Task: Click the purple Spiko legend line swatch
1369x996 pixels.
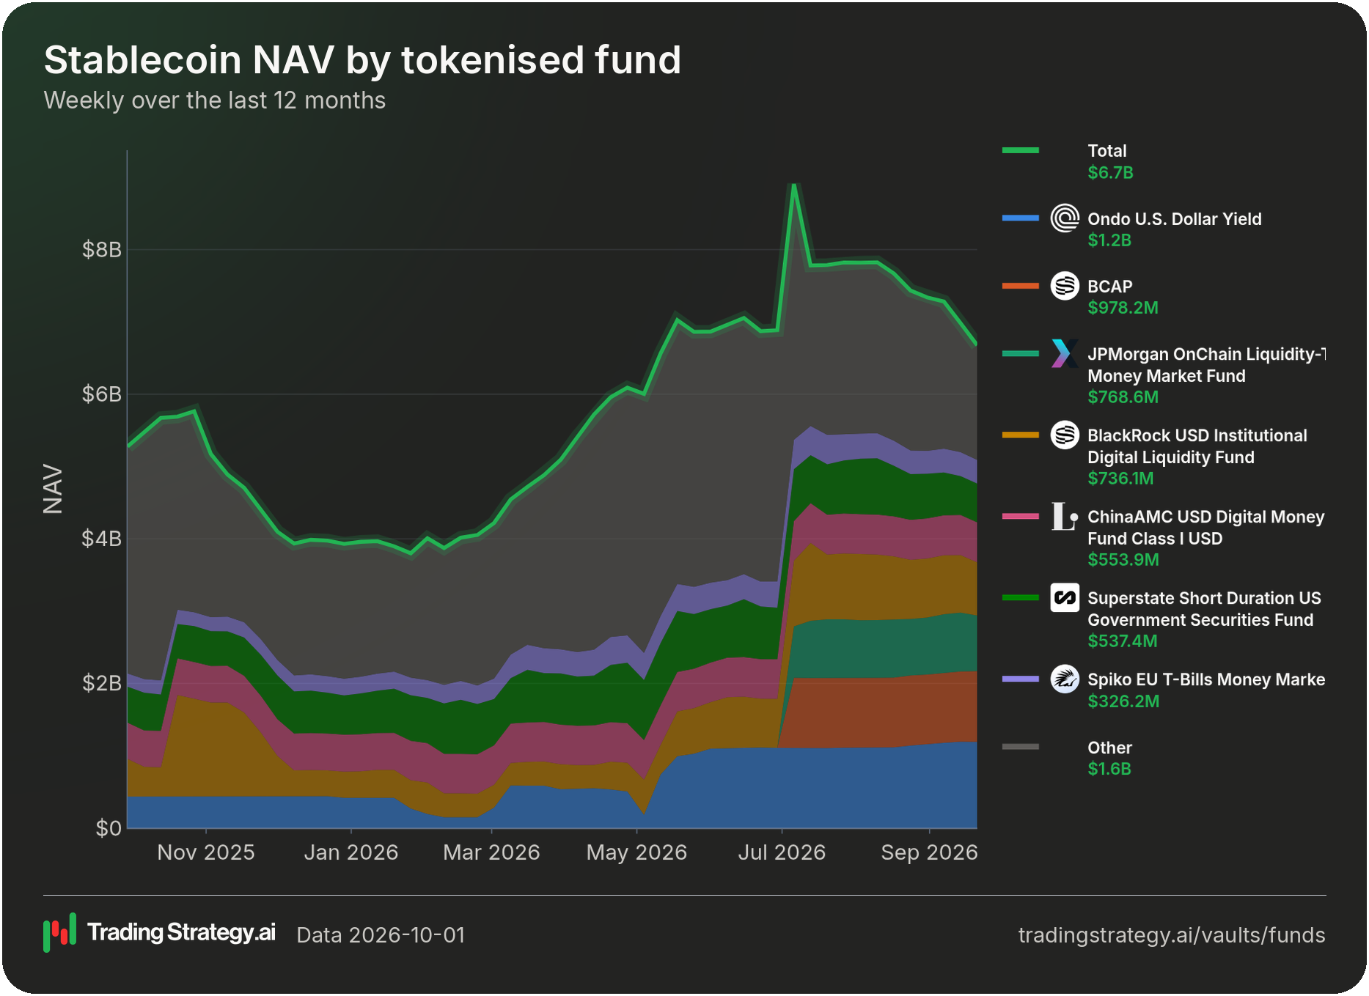Action: point(1021,679)
